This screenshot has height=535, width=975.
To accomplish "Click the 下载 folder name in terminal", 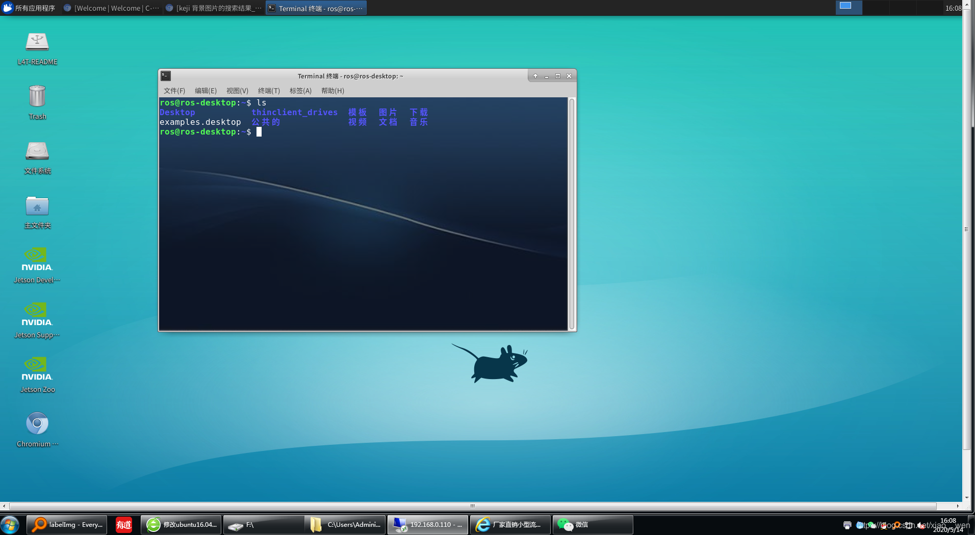I will pyautogui.click(x=419, y=112).
